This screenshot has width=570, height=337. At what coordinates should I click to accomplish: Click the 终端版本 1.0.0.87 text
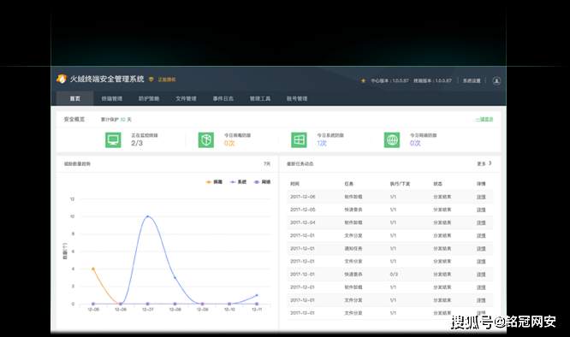[432, 80]
